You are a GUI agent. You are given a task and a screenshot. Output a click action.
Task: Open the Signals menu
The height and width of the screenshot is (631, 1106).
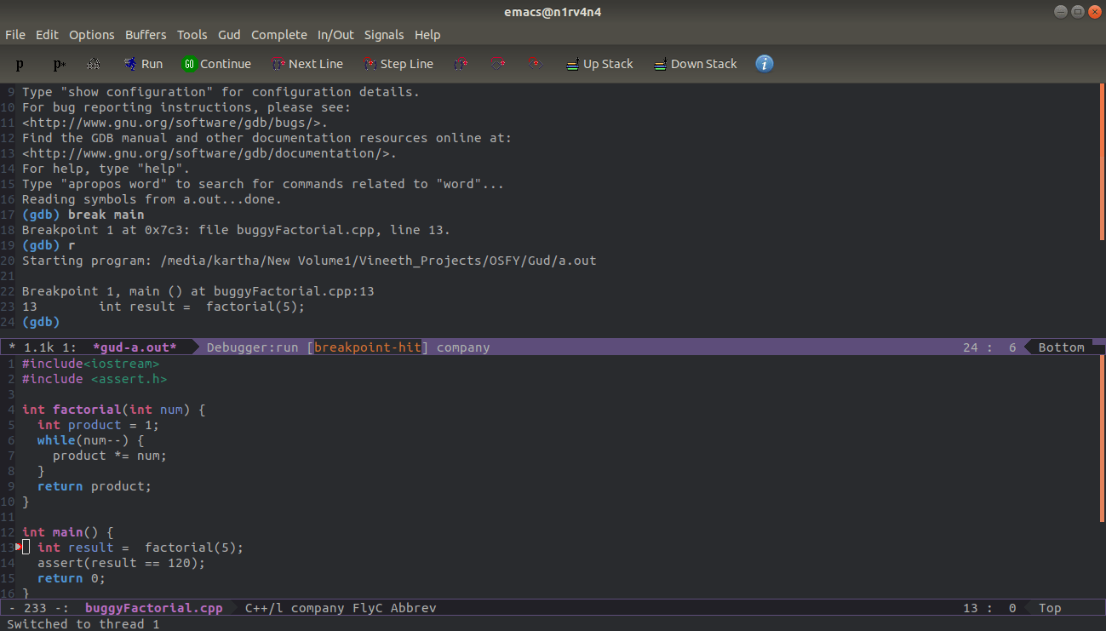384,35
